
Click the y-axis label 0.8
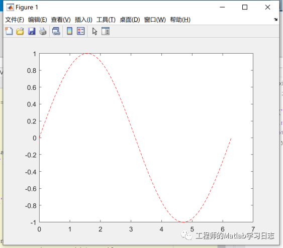32,71
